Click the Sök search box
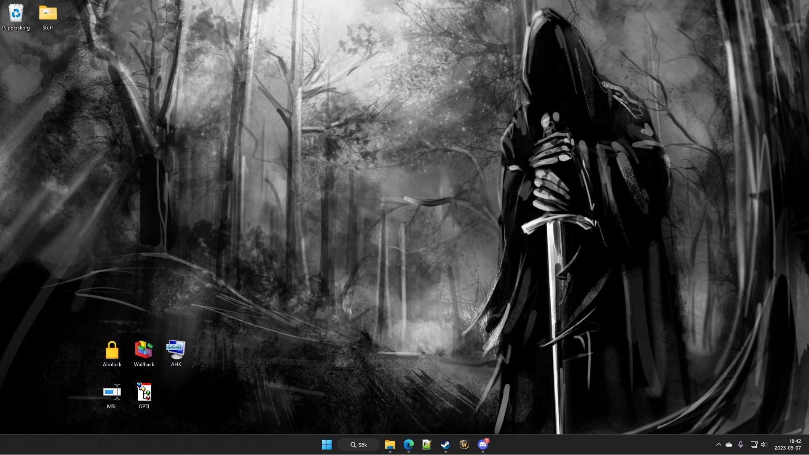809x455 pixels. pyautogui.click(x=359, y=445)
